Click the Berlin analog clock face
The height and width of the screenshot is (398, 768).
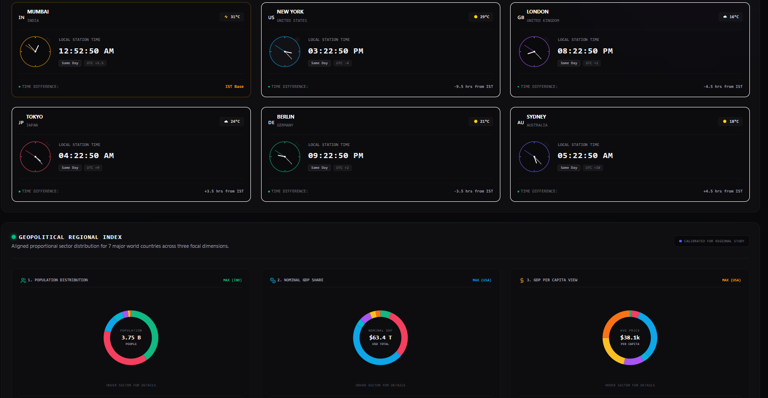(285, 156)
